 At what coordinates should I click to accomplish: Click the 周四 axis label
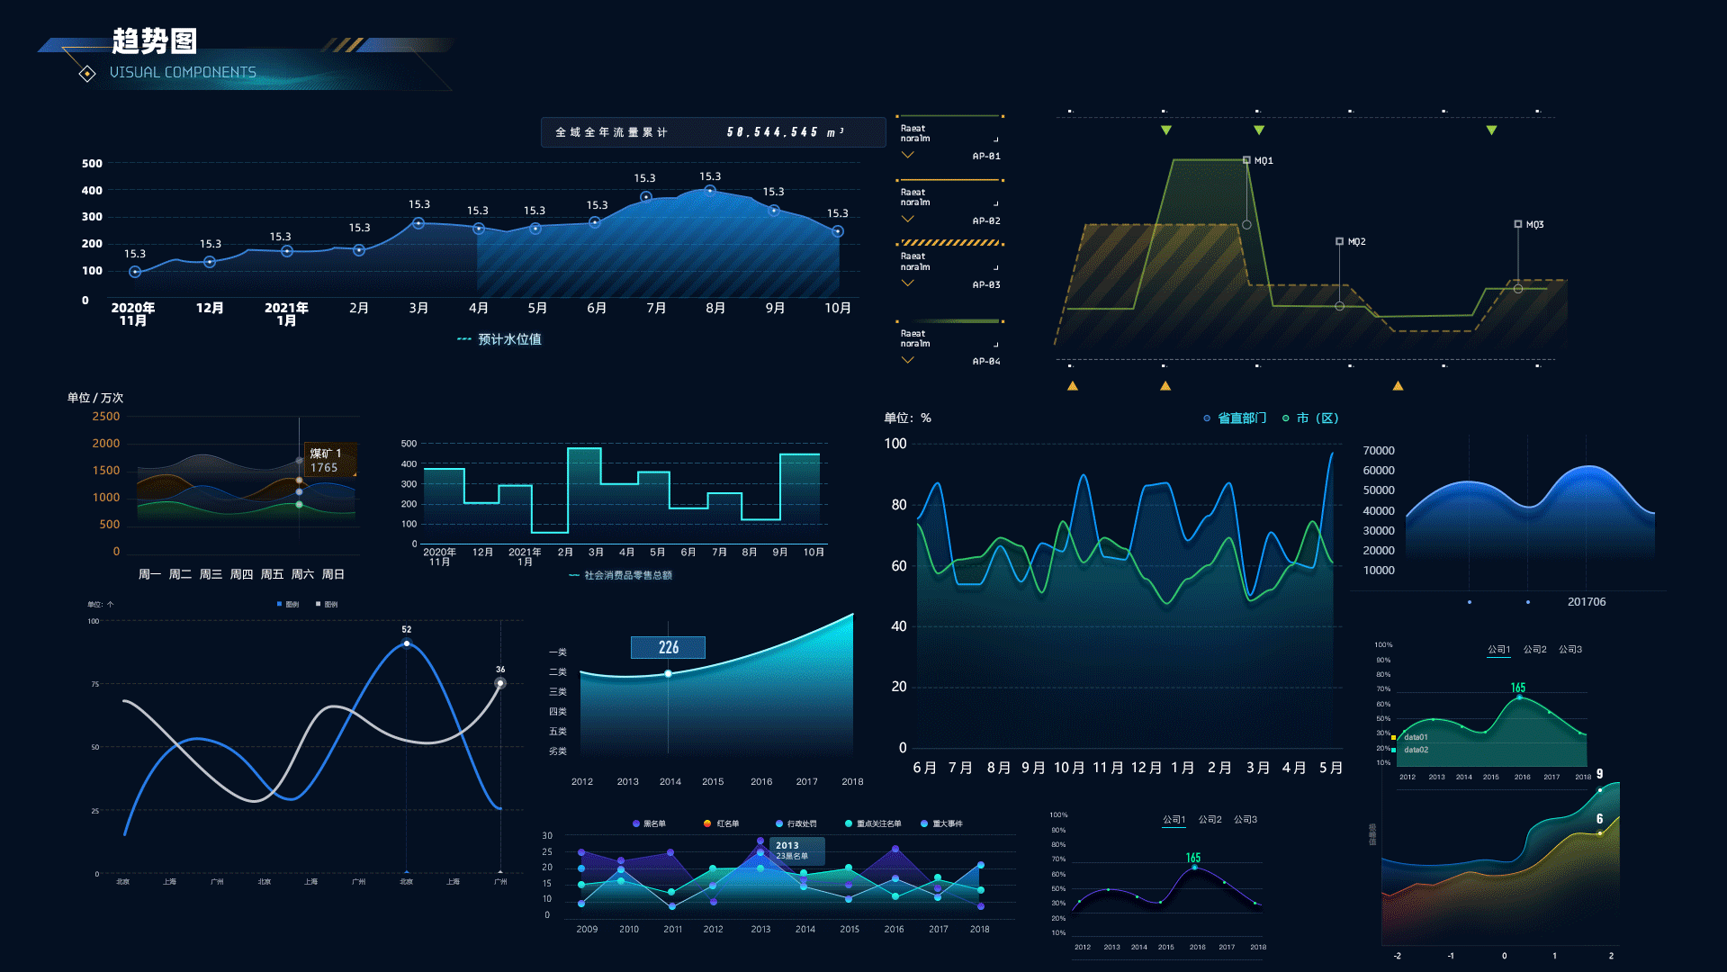point(241,574)
